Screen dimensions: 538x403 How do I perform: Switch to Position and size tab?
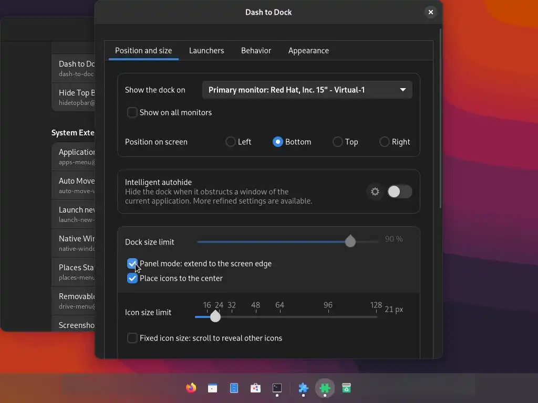143,51
